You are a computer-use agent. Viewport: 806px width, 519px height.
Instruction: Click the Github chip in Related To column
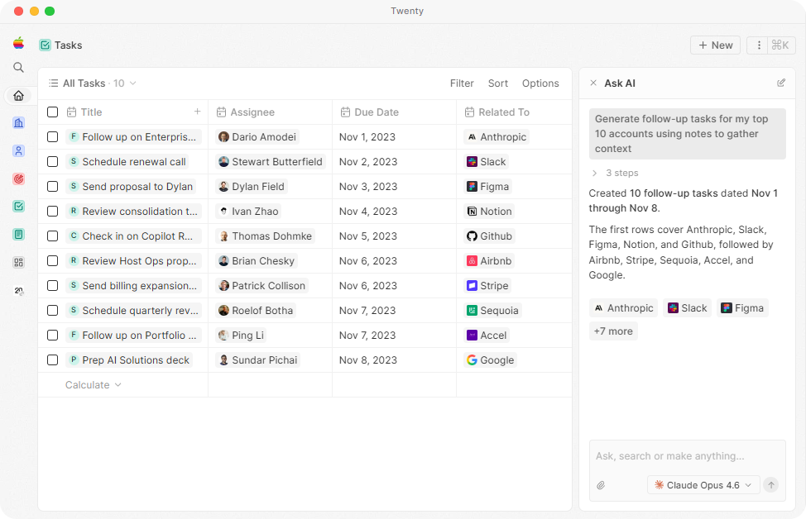point(489,236)
